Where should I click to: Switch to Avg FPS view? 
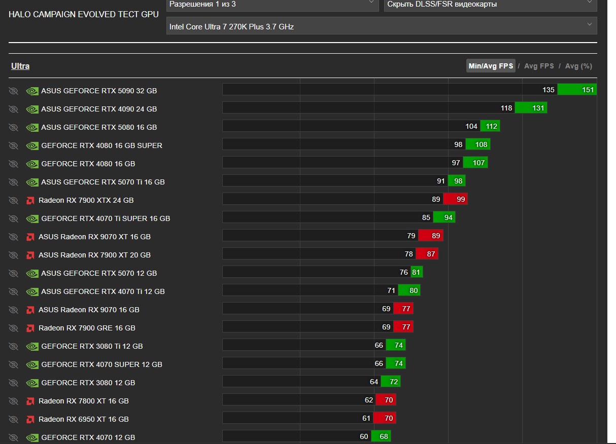tap(539, 66)
